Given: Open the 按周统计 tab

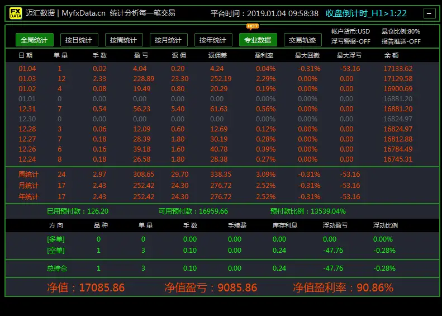Looking at the screenshot, I should [x=123, y=40].
